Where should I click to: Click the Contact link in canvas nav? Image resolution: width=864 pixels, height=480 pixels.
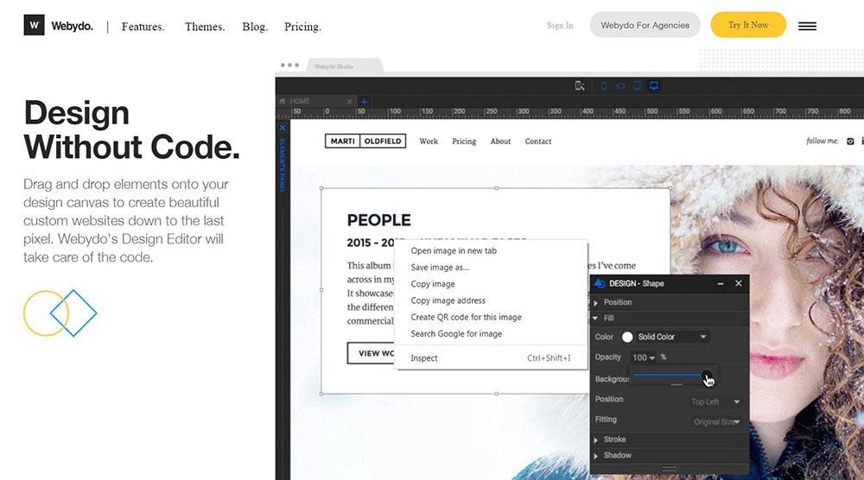tap(537, 142)
